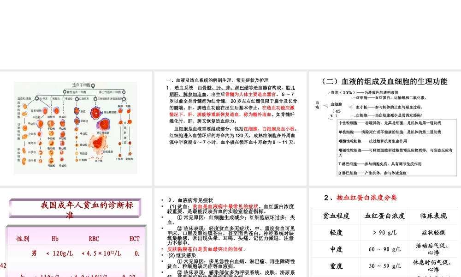The width and height of the screenshot is (461, 277).
Task: Click the line 血小板——参与机体的止血与凝血过程
Action: [x=389, y=107]
